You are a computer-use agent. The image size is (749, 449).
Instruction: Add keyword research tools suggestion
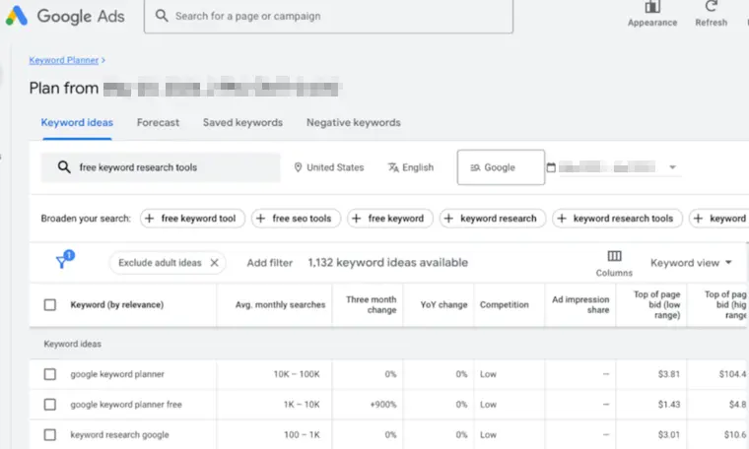(x=617, y=218)
